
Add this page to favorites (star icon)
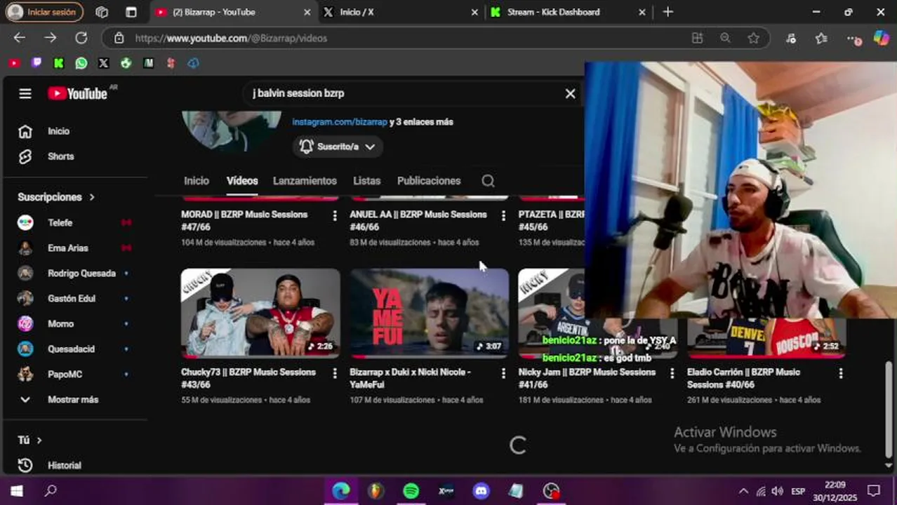(x=753, y=38)
